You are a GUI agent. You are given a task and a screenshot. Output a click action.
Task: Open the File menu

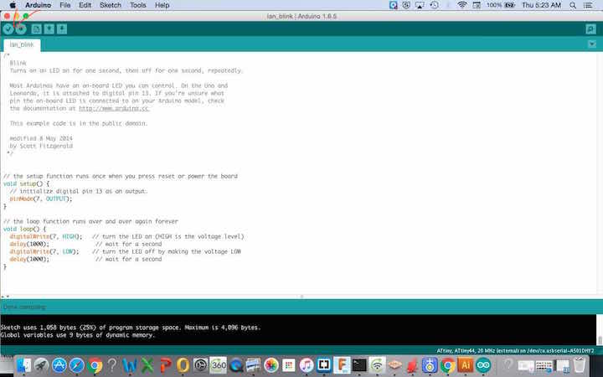(x=65, y=5)
